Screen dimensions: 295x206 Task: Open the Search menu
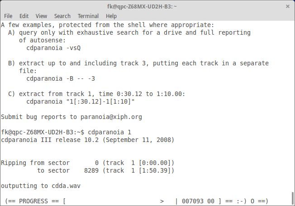pyautogui.click(x=62, y=16)
